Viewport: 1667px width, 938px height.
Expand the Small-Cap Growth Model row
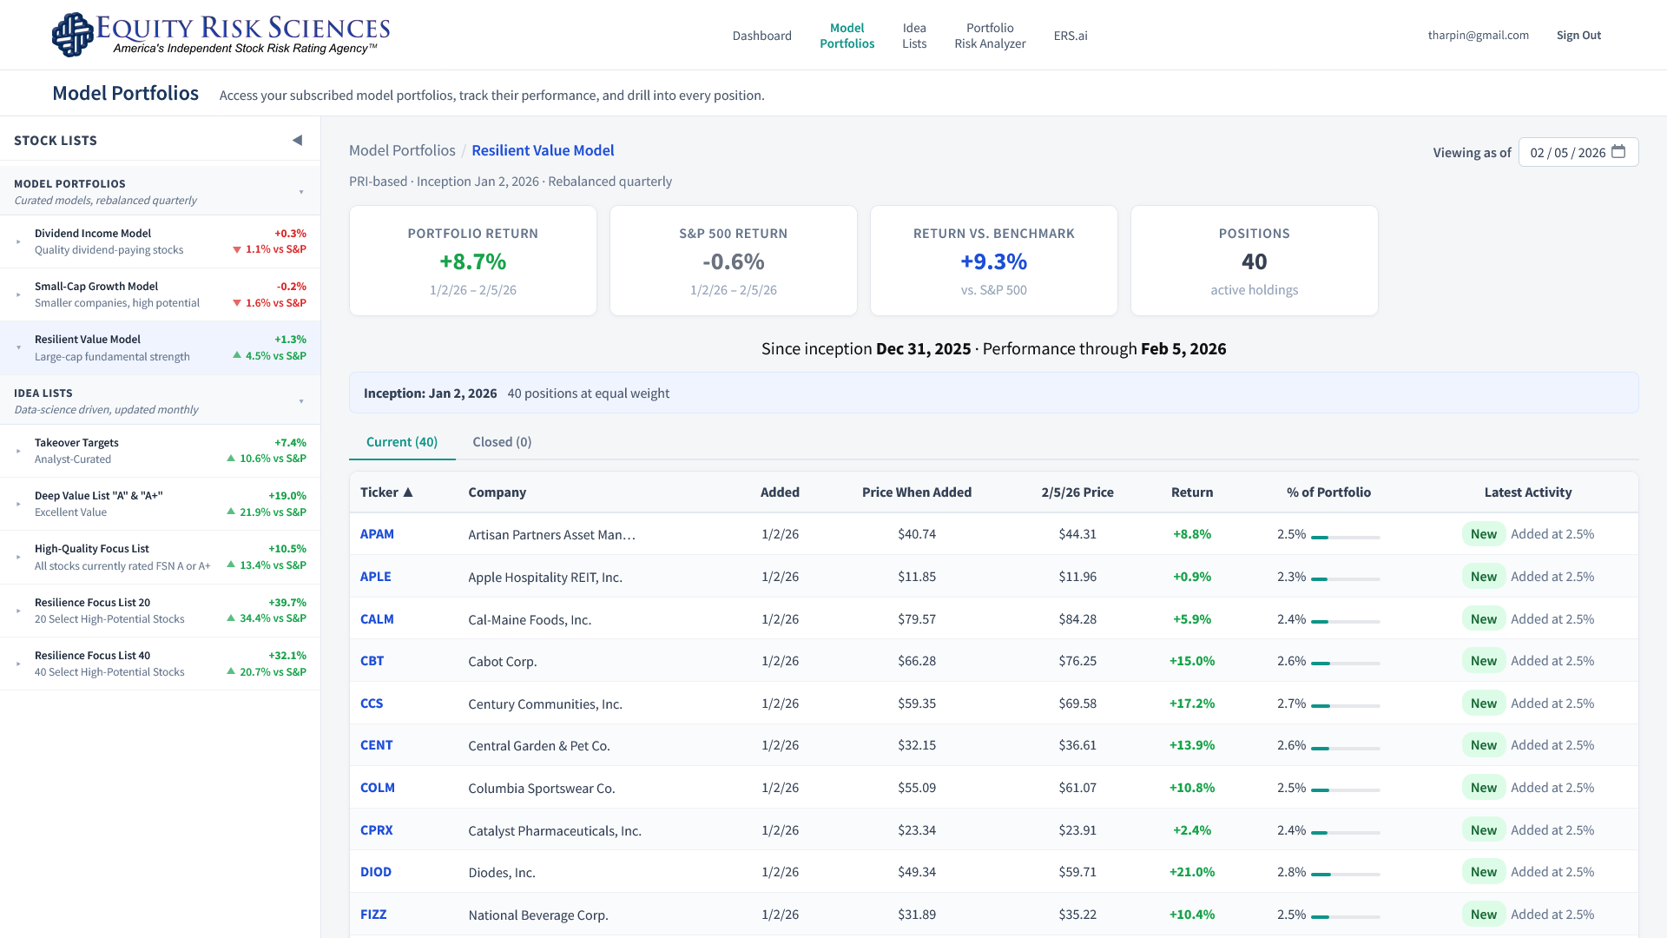pos(18,294)
